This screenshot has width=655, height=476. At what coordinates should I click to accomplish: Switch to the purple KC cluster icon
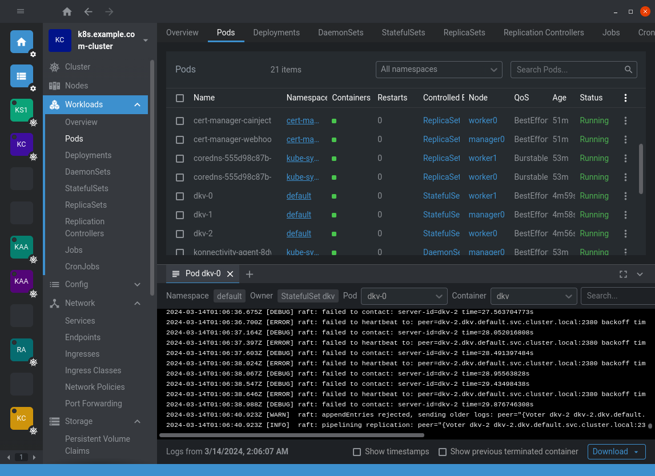click(21, 144)
